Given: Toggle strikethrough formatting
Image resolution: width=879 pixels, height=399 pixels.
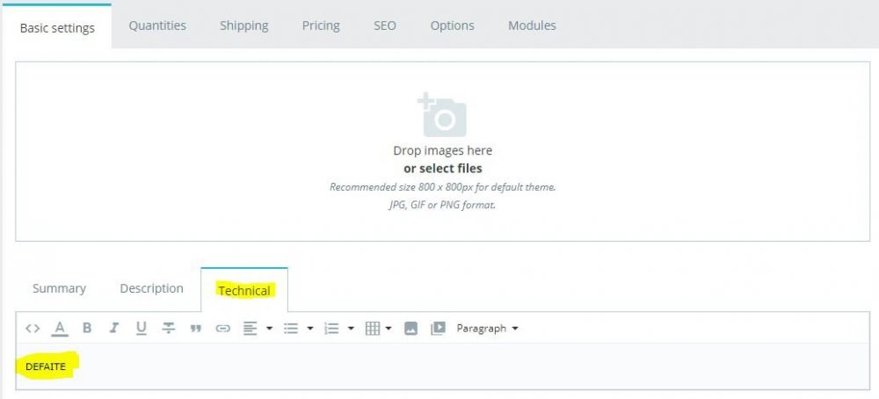Looking at the screenshot, I should [x=168, y=329].
